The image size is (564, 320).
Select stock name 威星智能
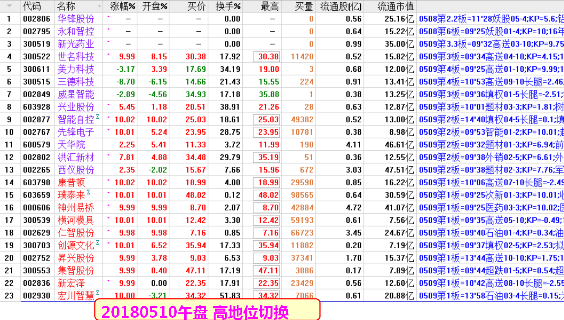[76, 94]
